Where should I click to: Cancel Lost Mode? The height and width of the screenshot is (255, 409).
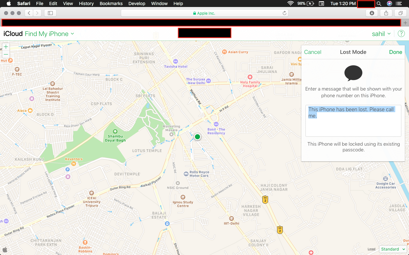[313, 52]
